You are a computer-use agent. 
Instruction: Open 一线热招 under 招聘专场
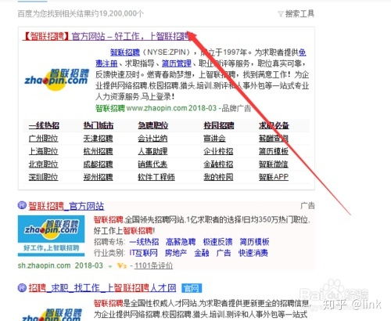click(144, 242)
